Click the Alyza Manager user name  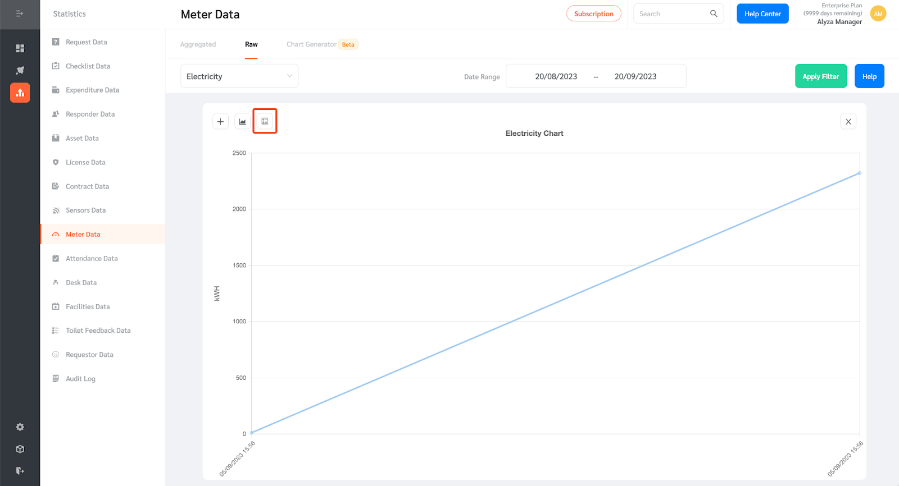tap(839, 22)
